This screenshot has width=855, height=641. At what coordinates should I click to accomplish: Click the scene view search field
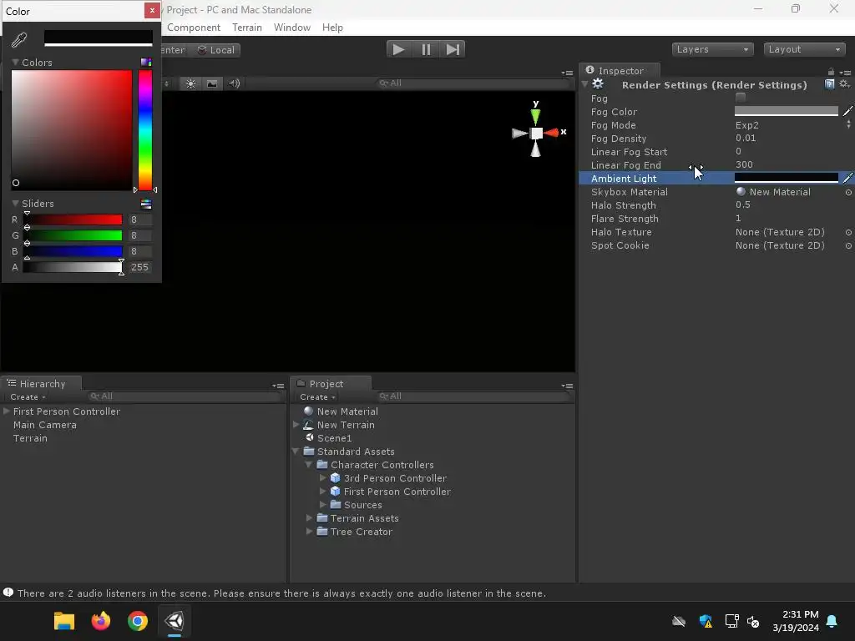(472, 83)
